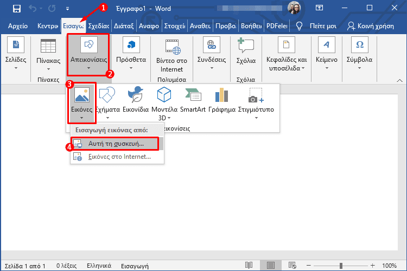Switch to the Κεντρική tab

tap(48, 26)
